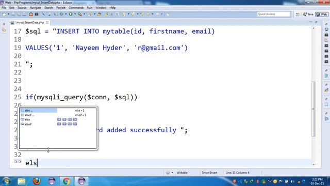Open the Commands menu
The image size is (330, 186).
point(76,8)
